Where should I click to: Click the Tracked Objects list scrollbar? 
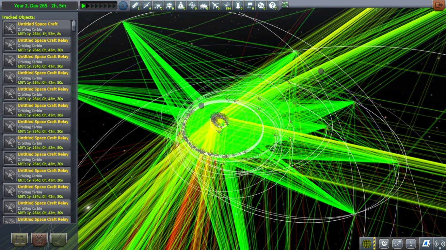(74, 26)
